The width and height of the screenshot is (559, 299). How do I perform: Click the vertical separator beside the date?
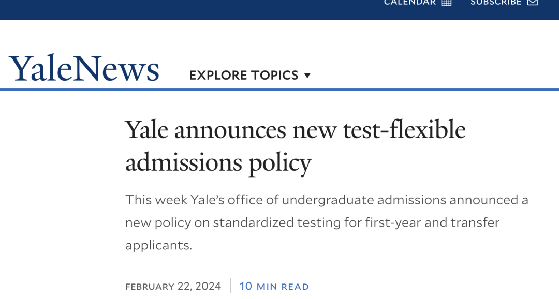click(x=231, y=286)
